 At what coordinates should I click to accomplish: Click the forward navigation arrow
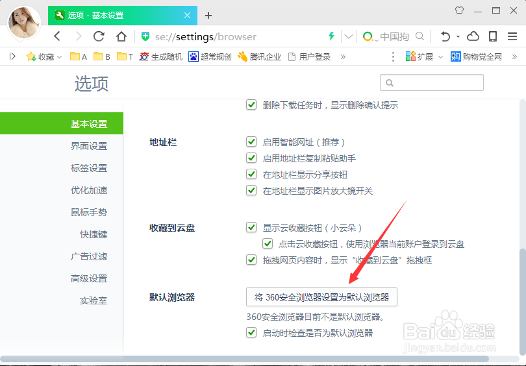tap(79, 36)
